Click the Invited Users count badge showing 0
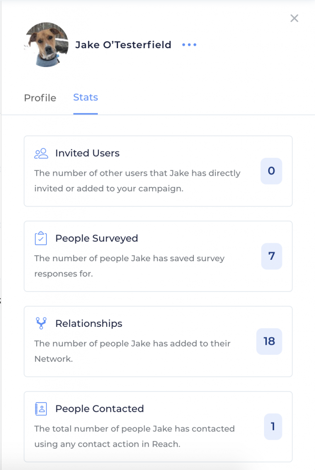Viewport: 315px width, 470px height. (271, 171)
